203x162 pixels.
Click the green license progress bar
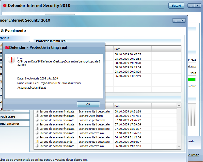click(191, 79)
